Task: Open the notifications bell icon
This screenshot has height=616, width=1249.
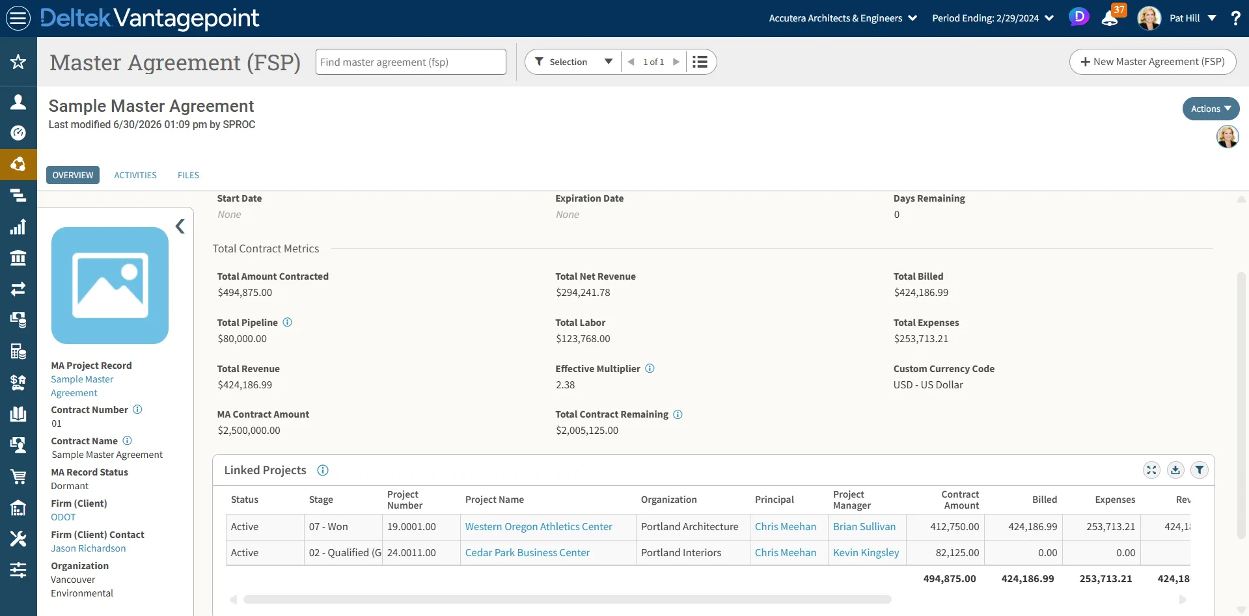Action: pos(1110,18)
